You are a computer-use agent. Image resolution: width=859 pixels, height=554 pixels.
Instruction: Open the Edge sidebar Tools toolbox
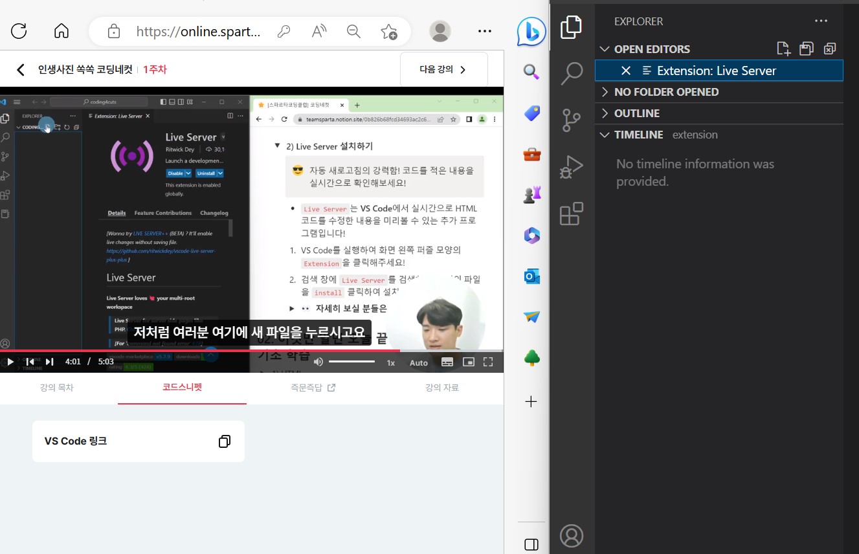pos(531,154)
